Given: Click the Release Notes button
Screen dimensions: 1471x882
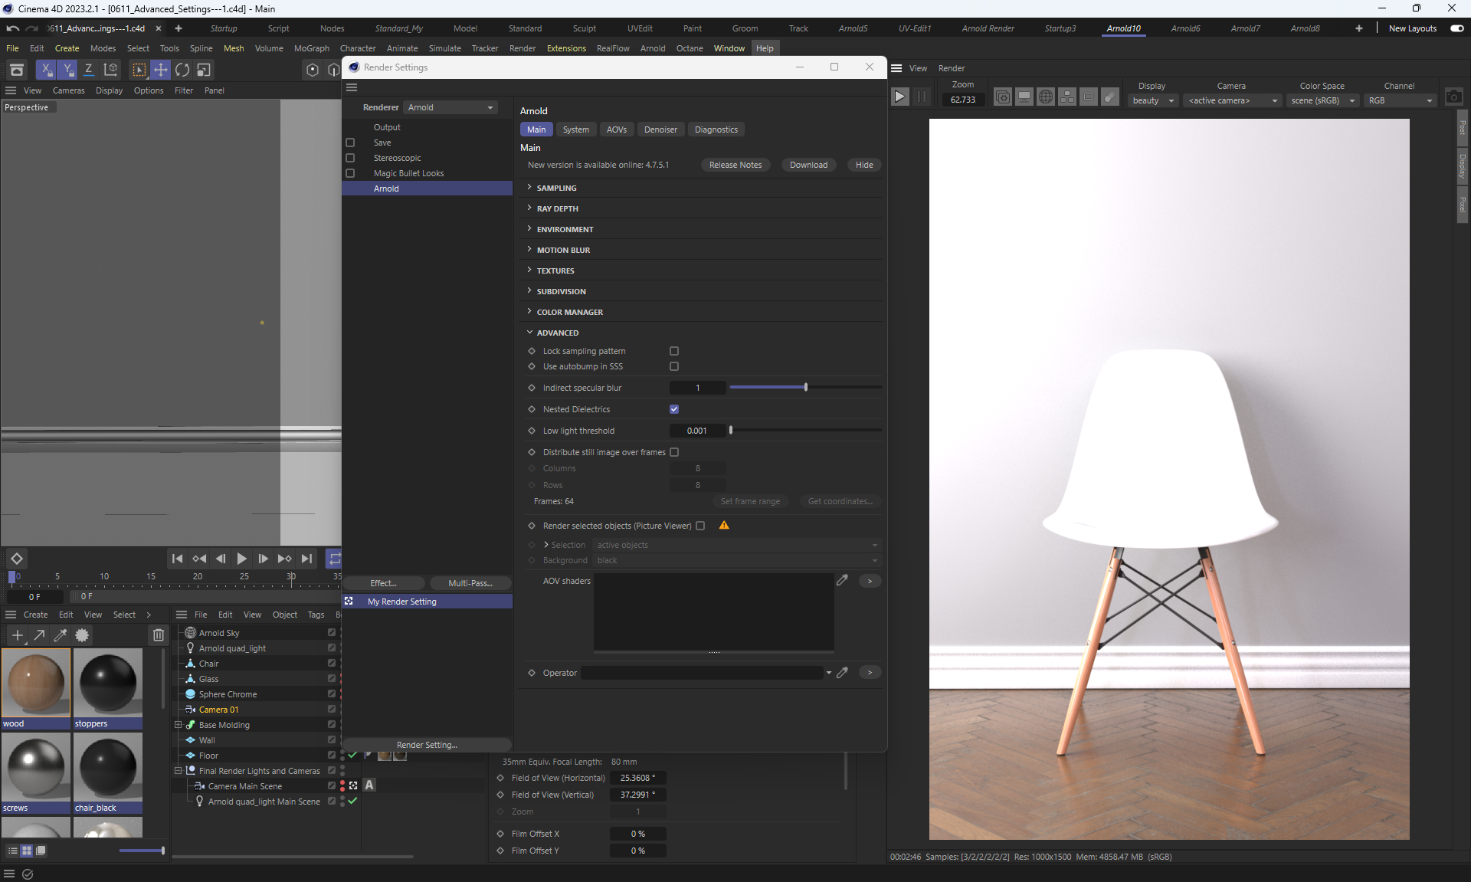Looking at the screenshot, I should pos(735,165).
